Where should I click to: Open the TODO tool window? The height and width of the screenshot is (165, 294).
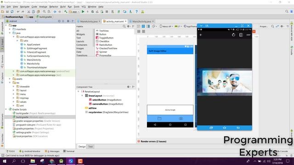[11, 151]
